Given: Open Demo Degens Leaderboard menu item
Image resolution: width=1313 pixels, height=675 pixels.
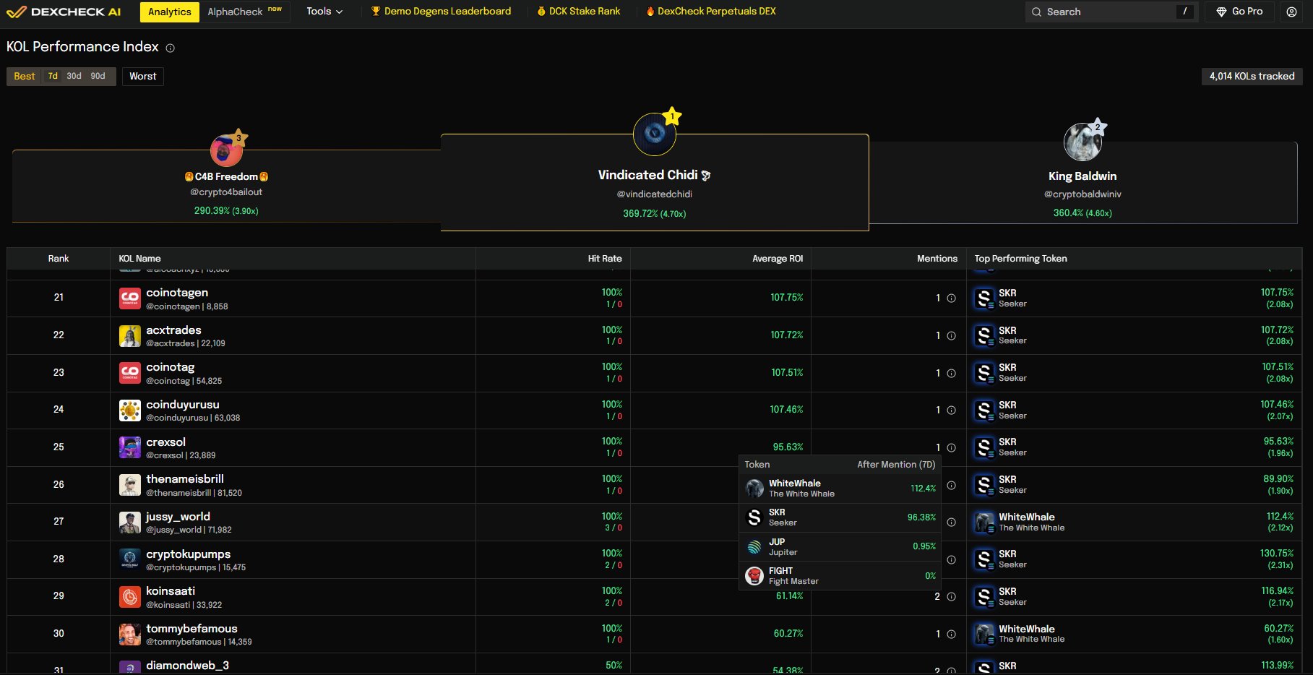Looking at the screenshot, I should pyautogui.click(x=441, y=12).
